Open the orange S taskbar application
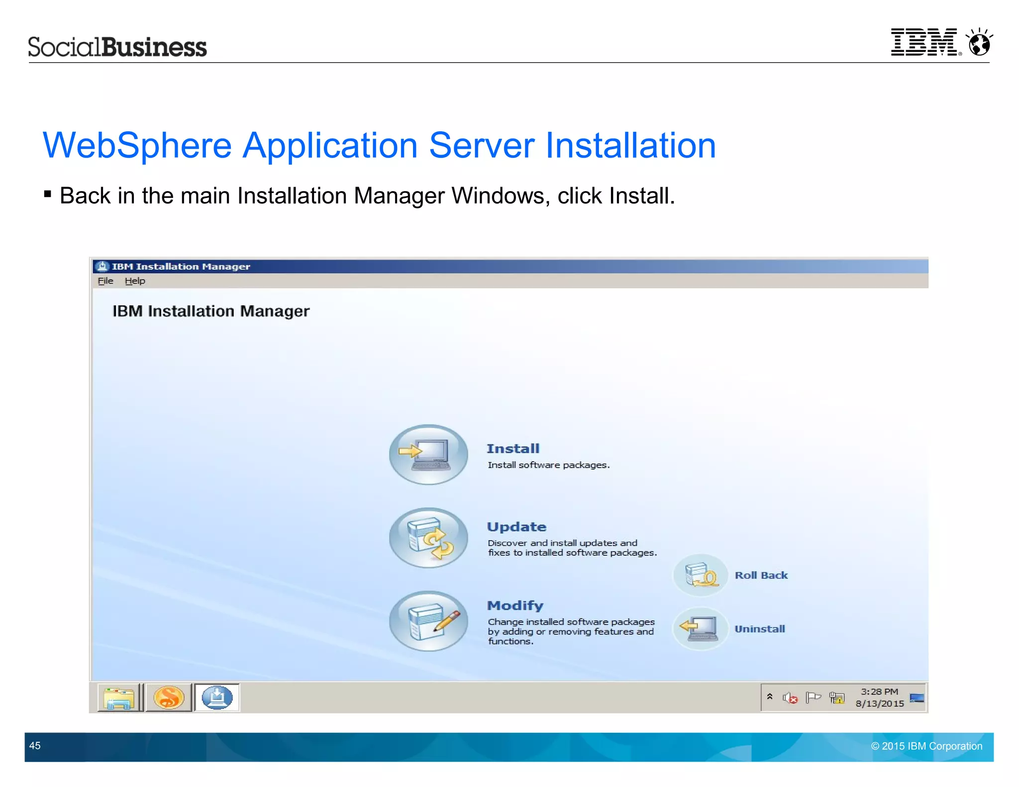The image size is (1019, 787). pos(169,697)
